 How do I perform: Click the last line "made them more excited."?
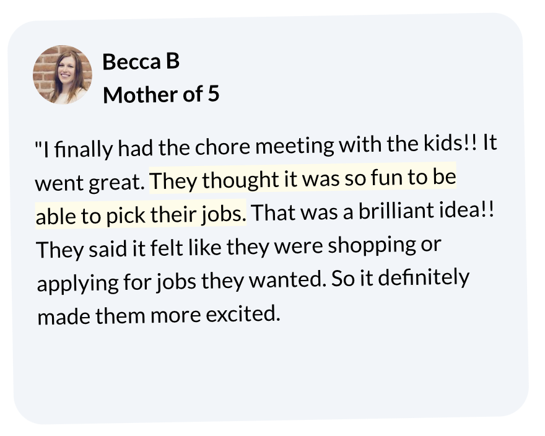[x=159, y=315]
